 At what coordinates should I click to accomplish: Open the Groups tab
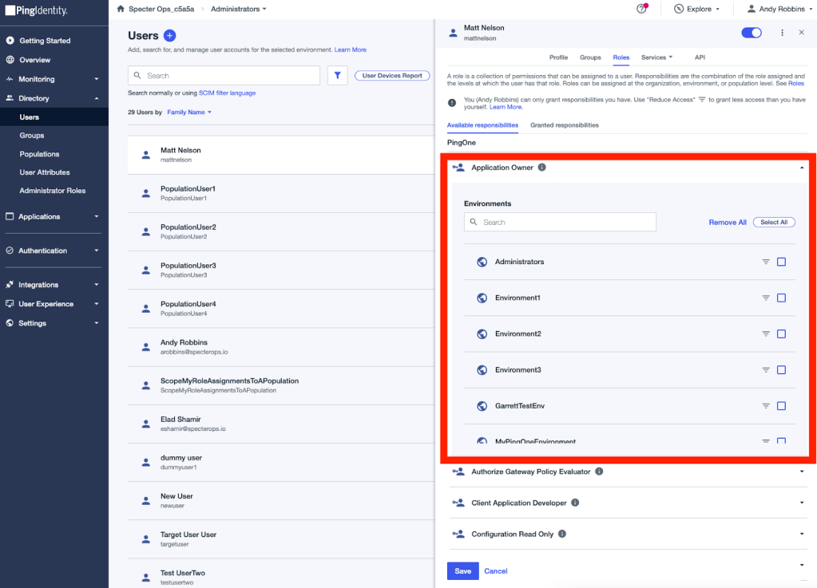pyautogui.click(x=590, y=57)
